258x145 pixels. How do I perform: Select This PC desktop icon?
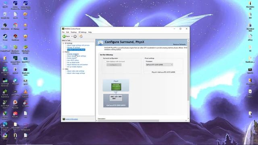click(x=5, y=4)
